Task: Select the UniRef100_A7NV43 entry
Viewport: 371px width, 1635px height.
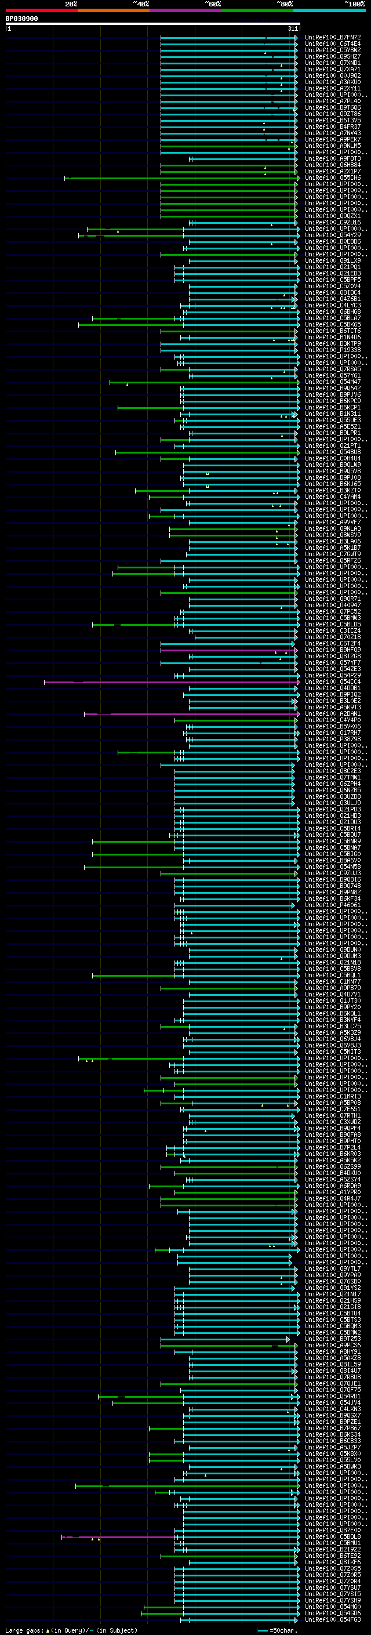Action: (x=333, y=133)
